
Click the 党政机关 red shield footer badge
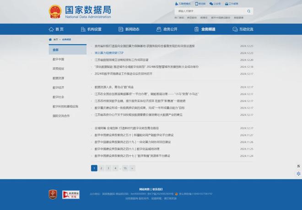point(53,194)
